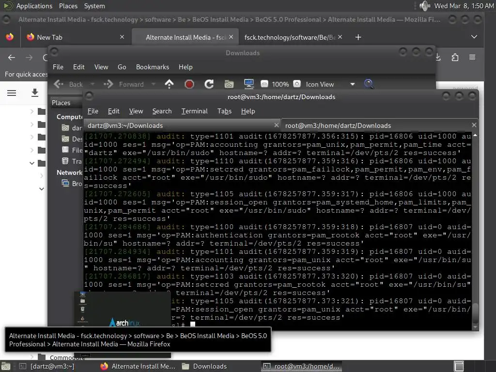Click the zoom out icon beside 100%
This screenshot has height=372, width=496.
point(264,84)
